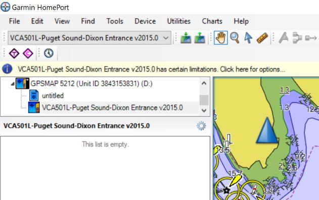Collapse the GPSMAP 5212 device tree node

[x=13, y=84]
